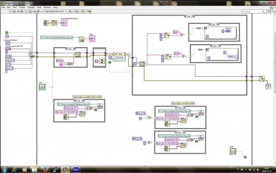The width and height of the screenshot is (276, 173).
Task: Open the 15pt Application Font dropdown
Action: point(56,11)
